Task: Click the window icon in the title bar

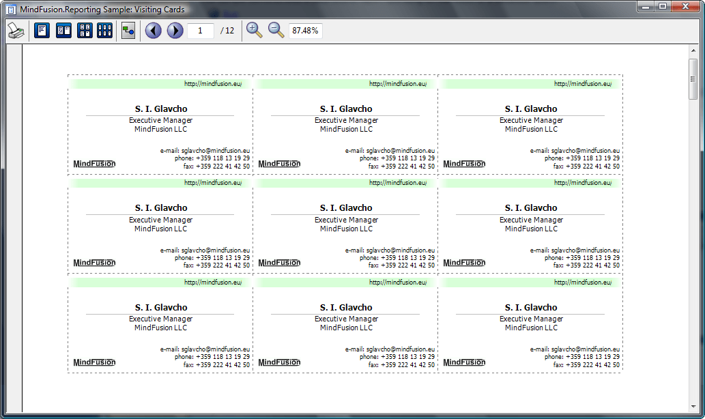Action: coord(11,10)
